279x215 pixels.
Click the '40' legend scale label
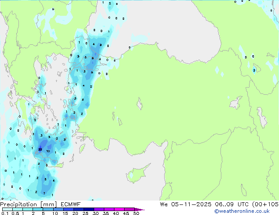coord(116,213)
